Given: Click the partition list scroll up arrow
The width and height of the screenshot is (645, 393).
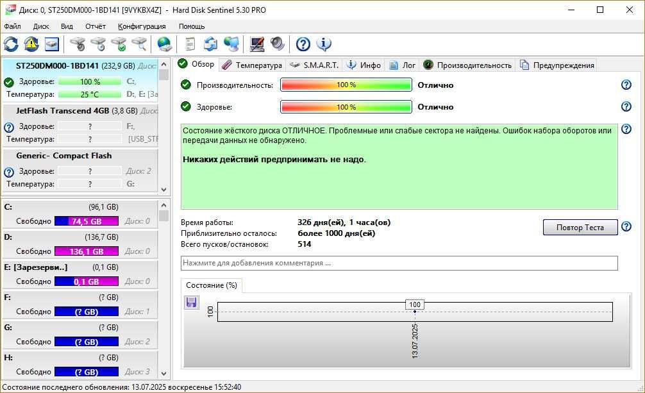Looking at the screenshot, I should tap(163, 205).
